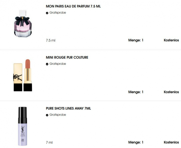Select the Gratisprobe label for Pure Shots
The width and height of the screenshot is (181, 148).
point(58,115)
